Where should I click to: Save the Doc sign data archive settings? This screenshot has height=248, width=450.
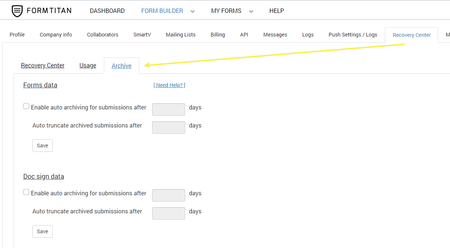pyautogui.click(x=42, y=231)
